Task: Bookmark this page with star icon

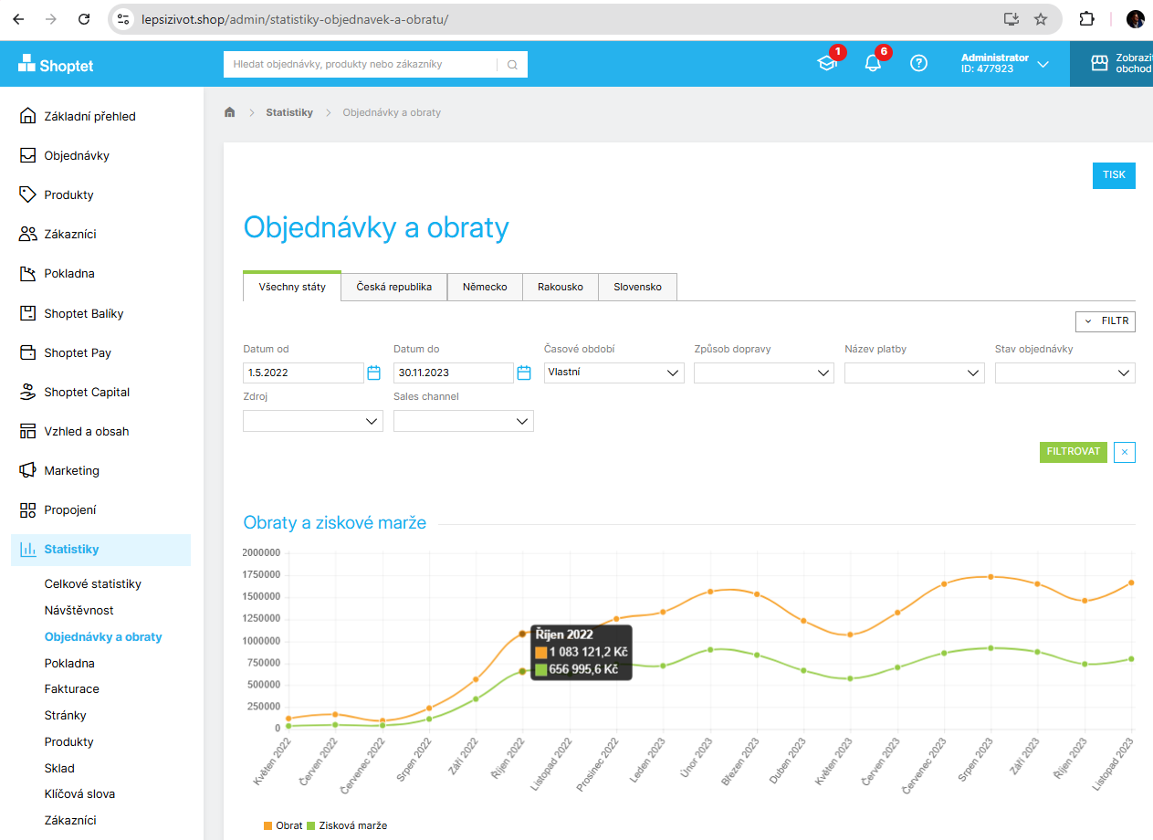Action: click(x=1041, y=19)
